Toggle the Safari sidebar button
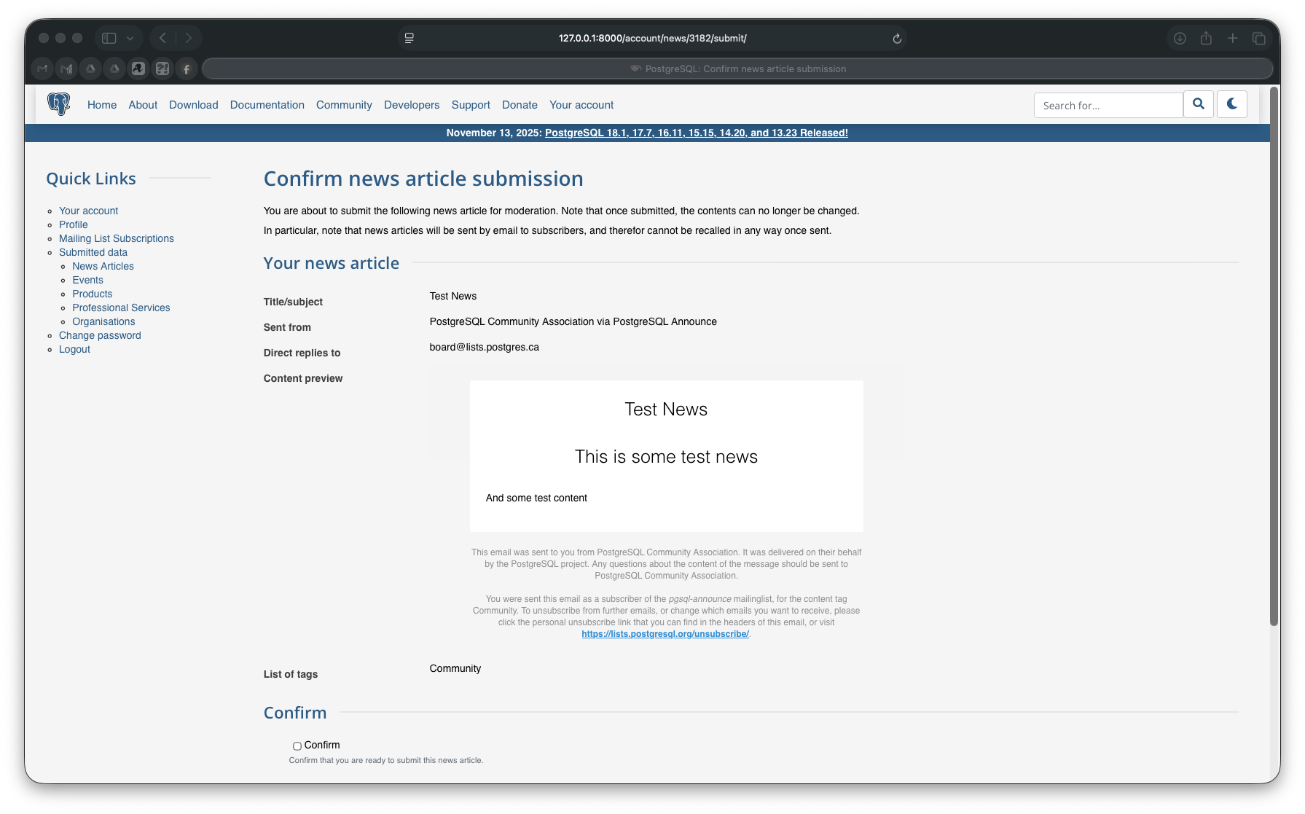Viewport: 1305px width, 814px height. (x=109, y=38)
